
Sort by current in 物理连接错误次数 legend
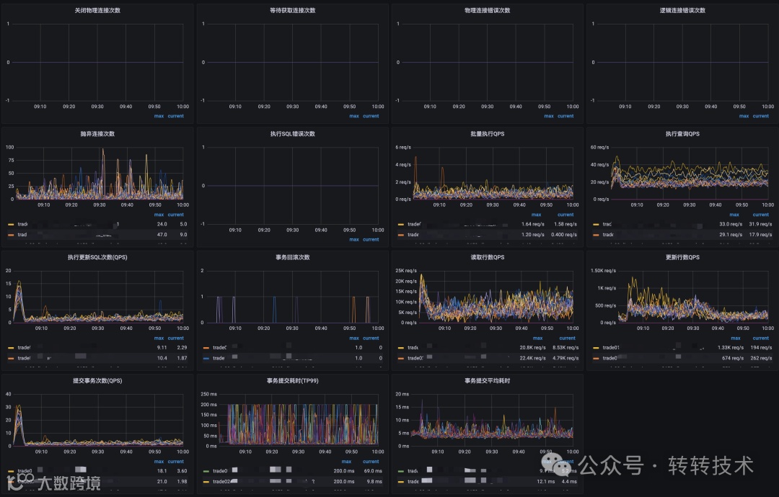[x=566, y=116]
